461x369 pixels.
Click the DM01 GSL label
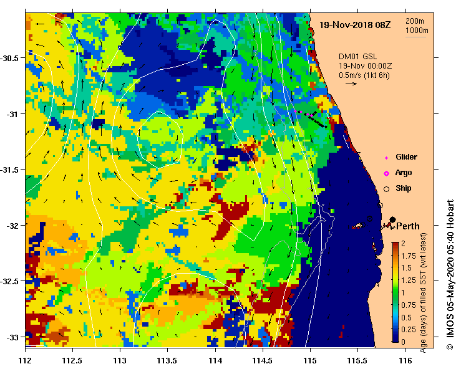[x=358, y=56]
